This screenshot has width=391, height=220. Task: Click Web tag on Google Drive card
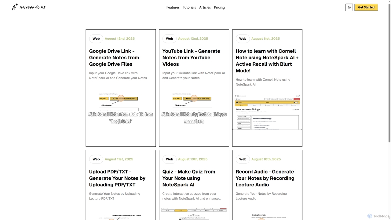point(96,38)
